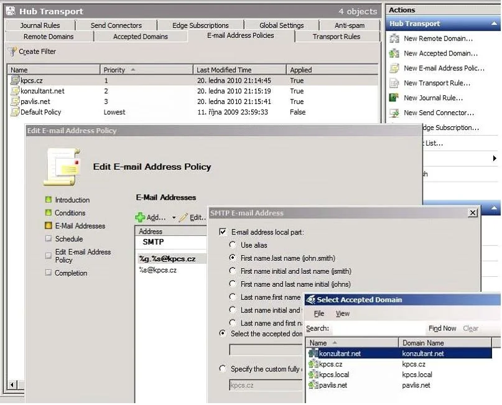Click the Hub Transport header icon
Image resolution: width=502 pixels, height=405 pixels.
coord(11,11)
